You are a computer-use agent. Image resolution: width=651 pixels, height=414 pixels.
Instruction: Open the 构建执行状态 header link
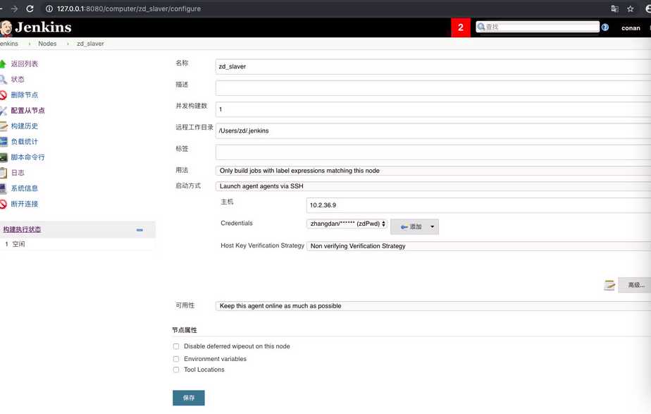(22, 229)
